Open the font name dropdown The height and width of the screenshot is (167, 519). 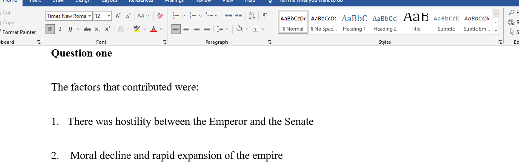pyautogui.click(x=90, y=16)
